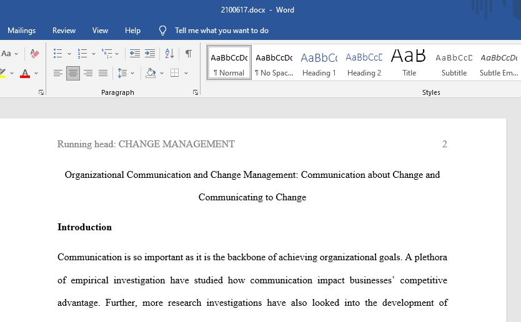Click the Sort A to Z icon

169,54
